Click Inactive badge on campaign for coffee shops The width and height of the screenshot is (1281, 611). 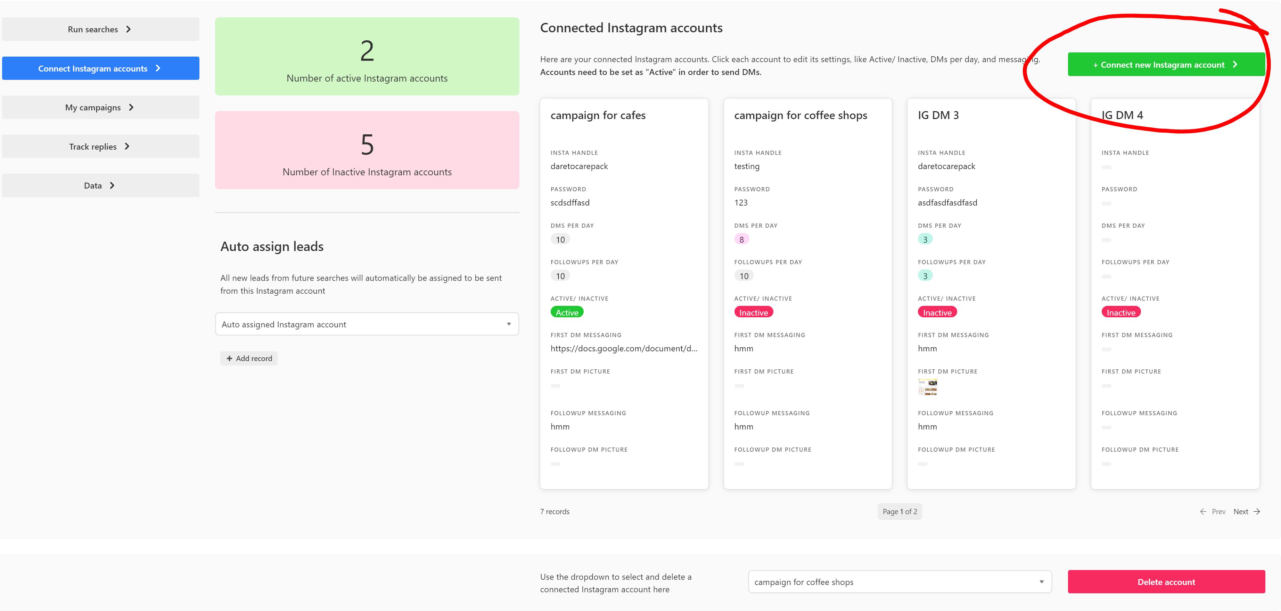[753, 312]
